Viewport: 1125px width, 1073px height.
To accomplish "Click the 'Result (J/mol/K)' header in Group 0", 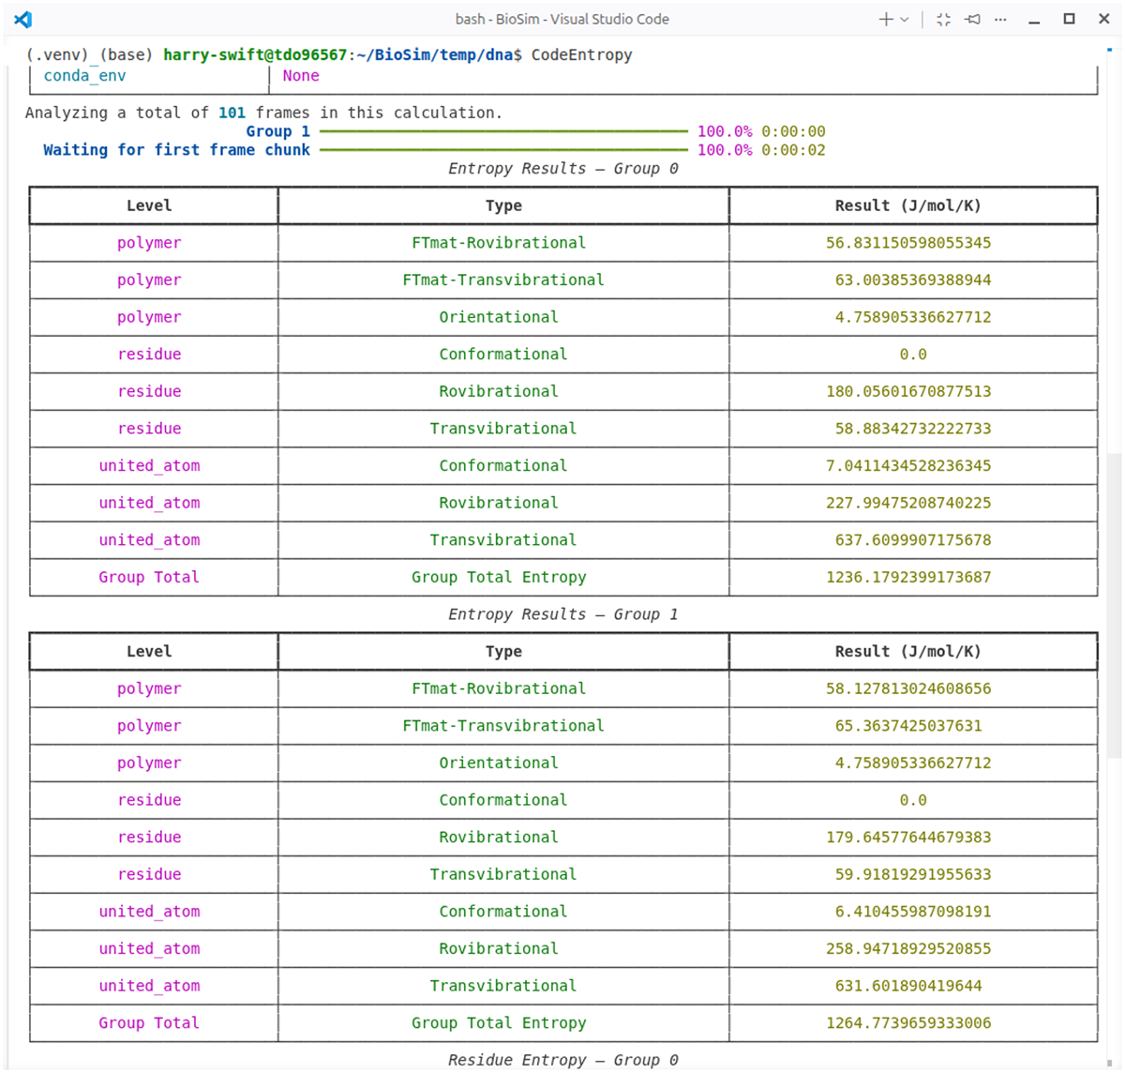I will coord(907,205).
